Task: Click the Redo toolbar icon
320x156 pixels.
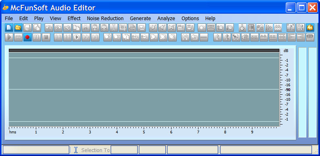Action: [x=58, y=27]
